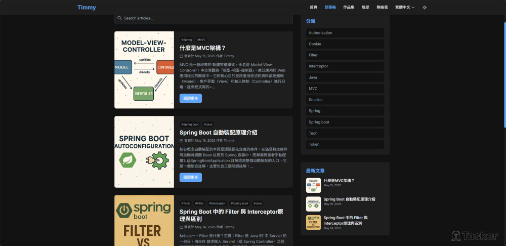Open 什麼是MVC架構 thumbnail in latest articles
The height and width of the screenshot is (246, 506).
coord(313,185)
